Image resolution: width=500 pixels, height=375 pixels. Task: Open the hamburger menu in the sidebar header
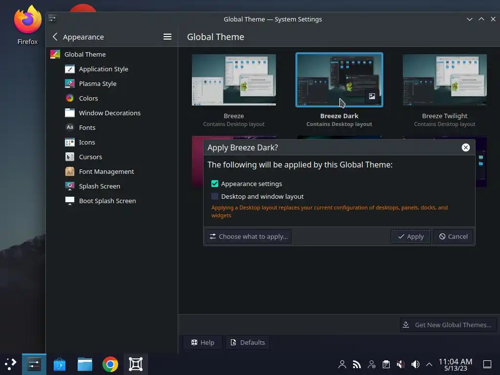167,37
